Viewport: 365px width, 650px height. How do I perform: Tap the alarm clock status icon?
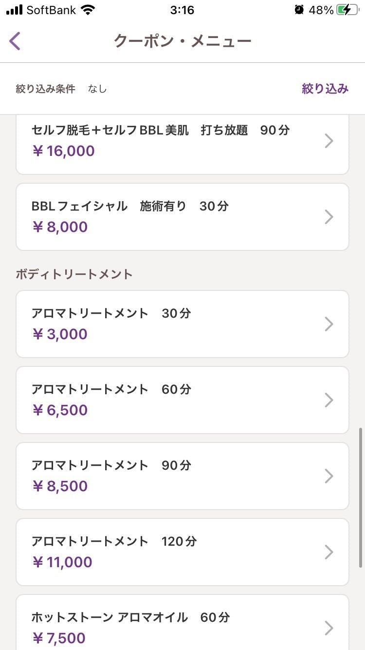click(299, 10)
